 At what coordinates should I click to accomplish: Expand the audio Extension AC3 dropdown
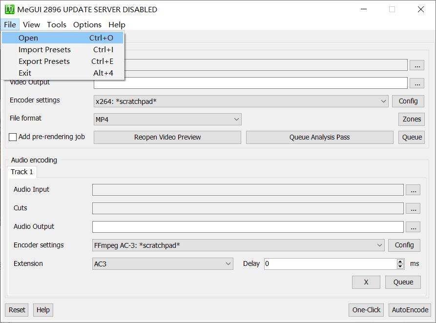point(228,263)
